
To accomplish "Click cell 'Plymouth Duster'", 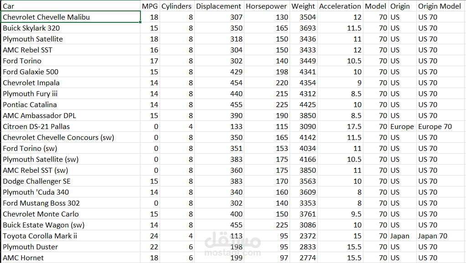I will (71, 247).
